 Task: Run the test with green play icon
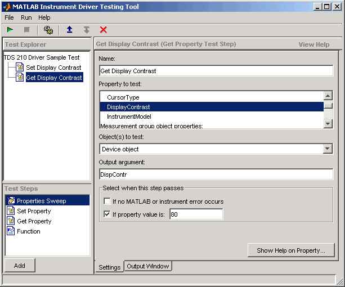(x=10, y=29)
